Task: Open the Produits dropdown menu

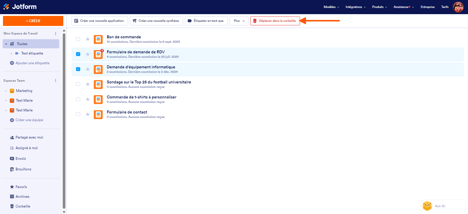Action: (380, 7)
